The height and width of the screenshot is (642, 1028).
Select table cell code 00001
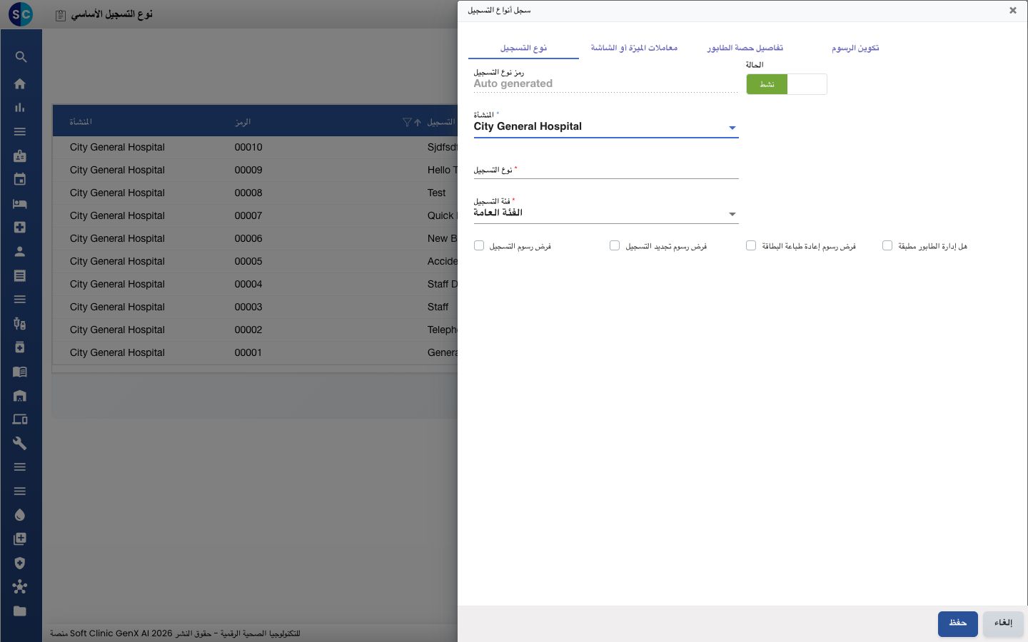[248, 352]
